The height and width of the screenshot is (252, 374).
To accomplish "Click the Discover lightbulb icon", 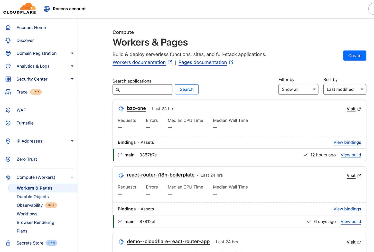I will click(8, 40).
